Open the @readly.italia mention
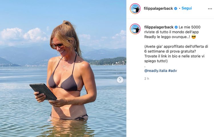Screen dimensions: 214x137 156,71
